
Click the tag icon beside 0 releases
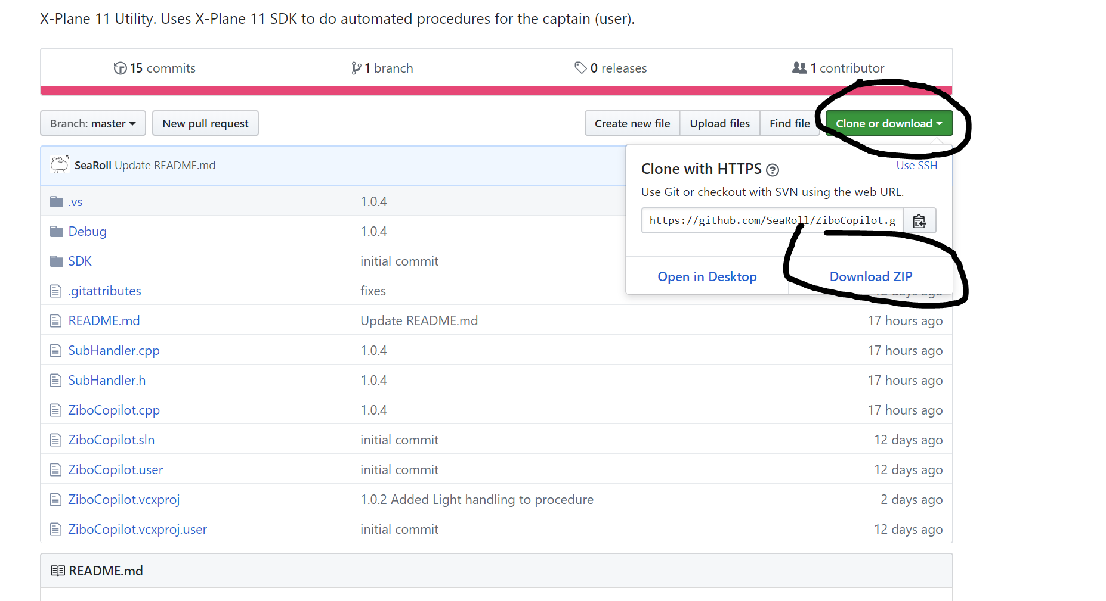pos(580,68)
